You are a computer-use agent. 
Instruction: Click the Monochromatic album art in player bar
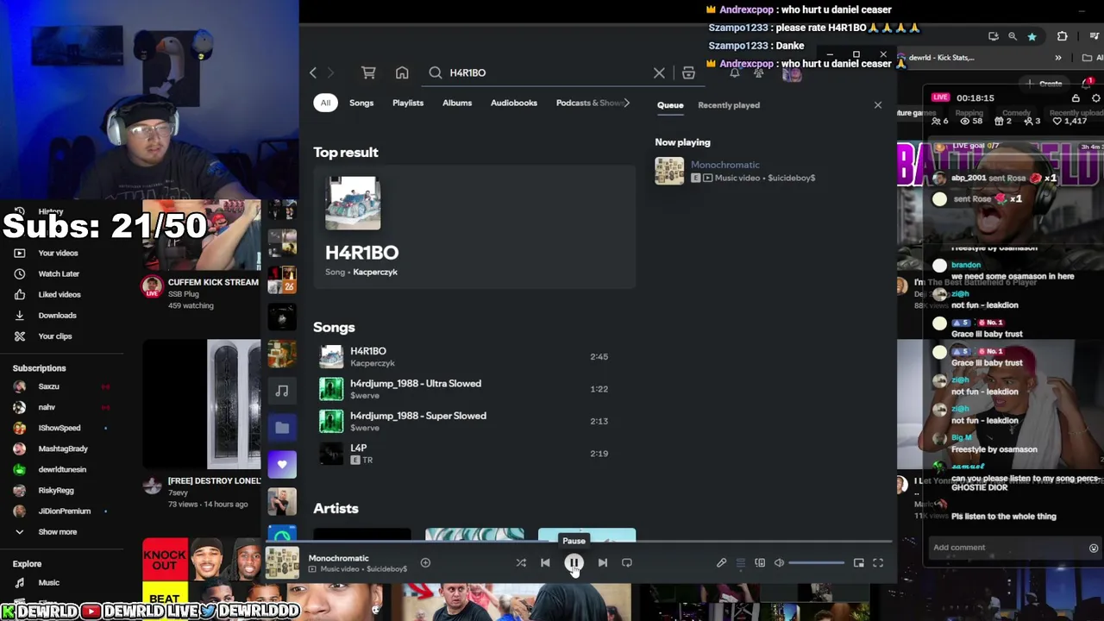point(282,563)
